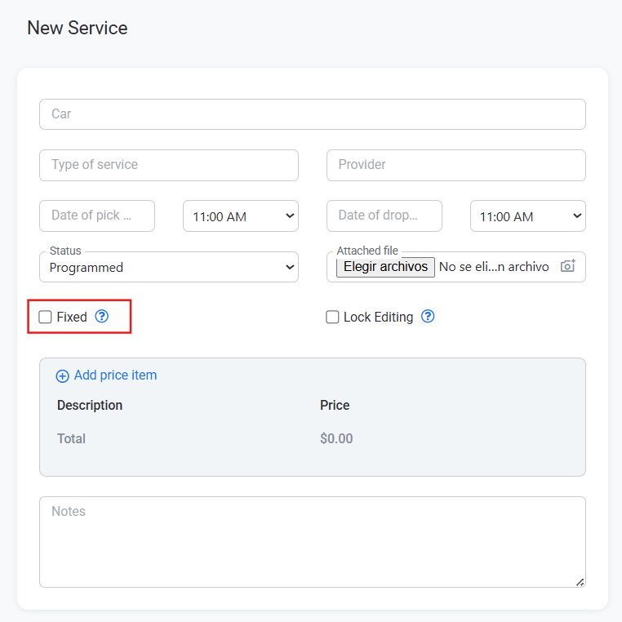
Task: Click the help icon next to Fixed
Action: 101,316
